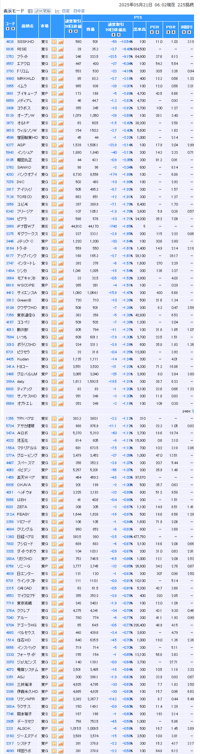This screenshot has height=754, width=200.
Task: Open the book icon for フライト row
Action: (x=54, y=56)
